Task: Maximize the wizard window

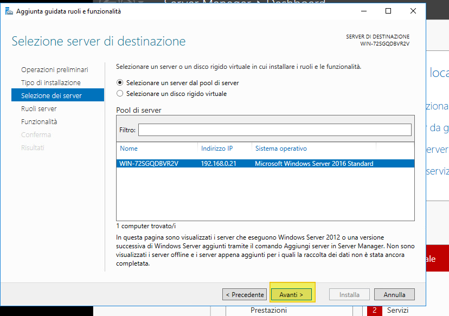Action: coord(388,11)
